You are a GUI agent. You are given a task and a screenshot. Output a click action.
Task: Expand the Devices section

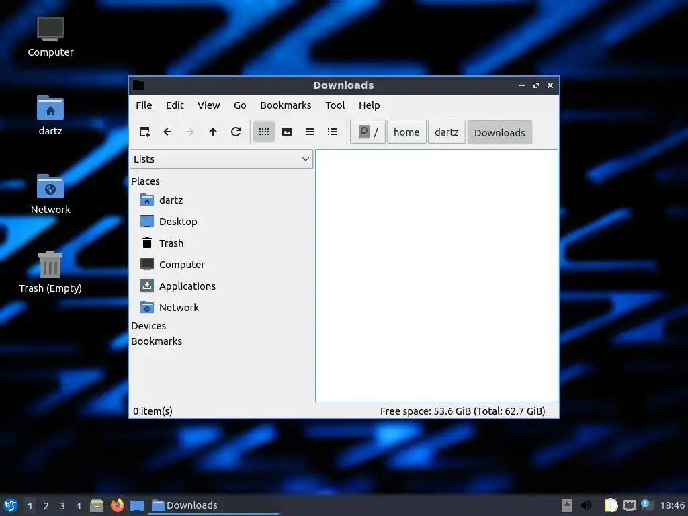(x=148, y=326)
